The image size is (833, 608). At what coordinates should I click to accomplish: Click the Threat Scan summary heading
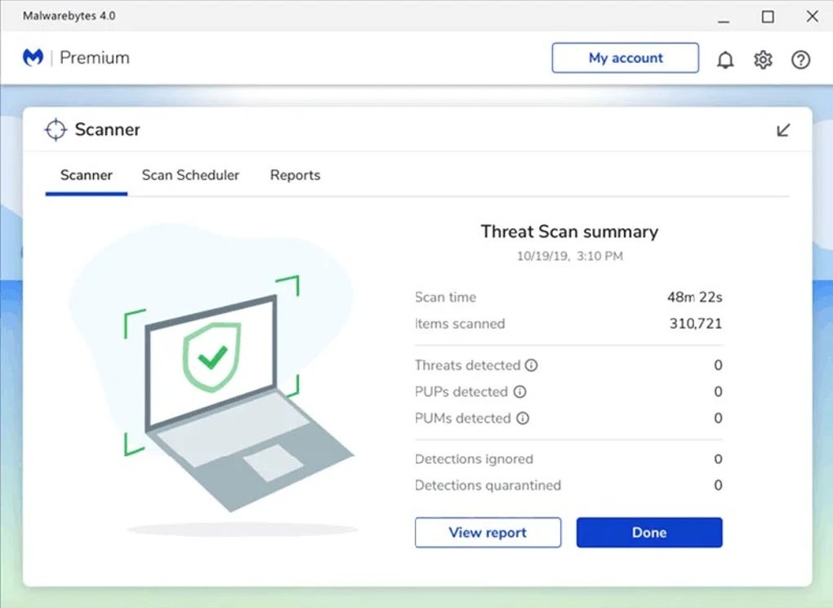point(569,232)
